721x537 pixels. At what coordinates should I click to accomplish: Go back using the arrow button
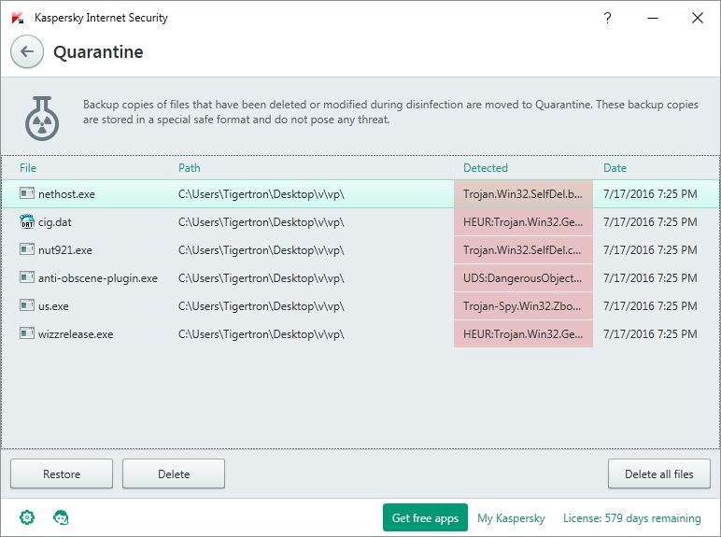coord(27,51)
